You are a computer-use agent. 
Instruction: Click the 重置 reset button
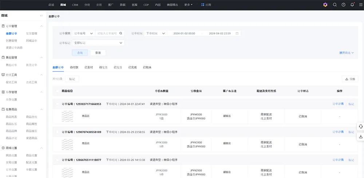point(98,53)
